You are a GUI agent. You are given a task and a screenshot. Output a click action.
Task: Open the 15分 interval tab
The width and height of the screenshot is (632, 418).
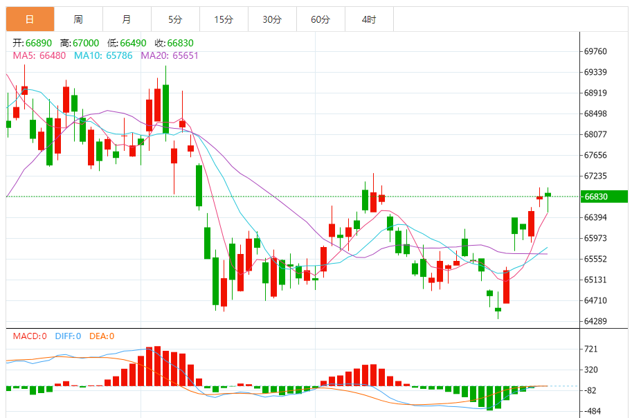(224, 19)
